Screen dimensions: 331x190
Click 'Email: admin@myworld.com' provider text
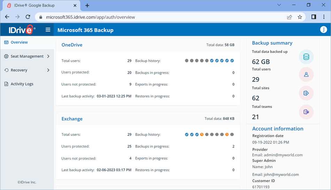tap(277, 155)
